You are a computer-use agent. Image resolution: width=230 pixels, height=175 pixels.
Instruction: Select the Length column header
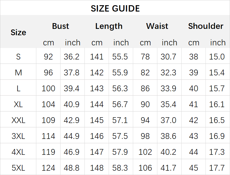(109, 26)
